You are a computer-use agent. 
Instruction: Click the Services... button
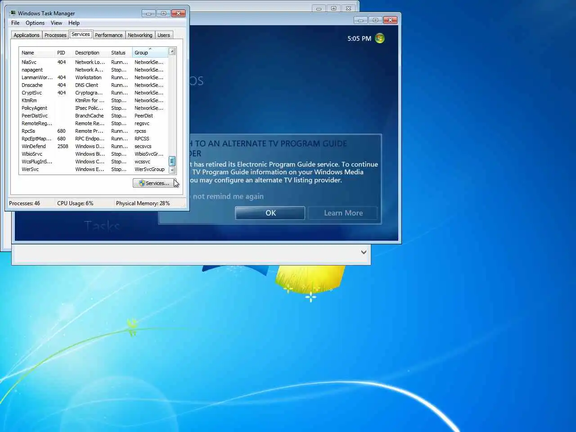click(154, 183)
